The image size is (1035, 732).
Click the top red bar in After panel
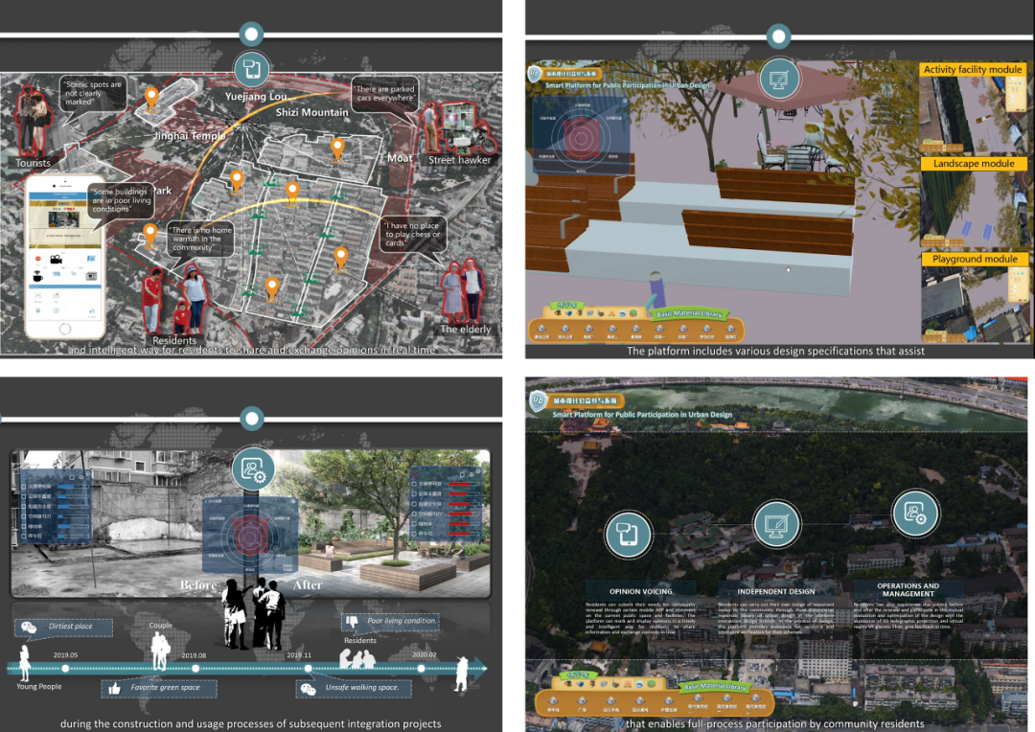(x=462, y=484)
